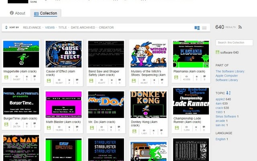Sort results by Date Archived
The width and height of the screenshot is (257, 161).
point(83,27)
